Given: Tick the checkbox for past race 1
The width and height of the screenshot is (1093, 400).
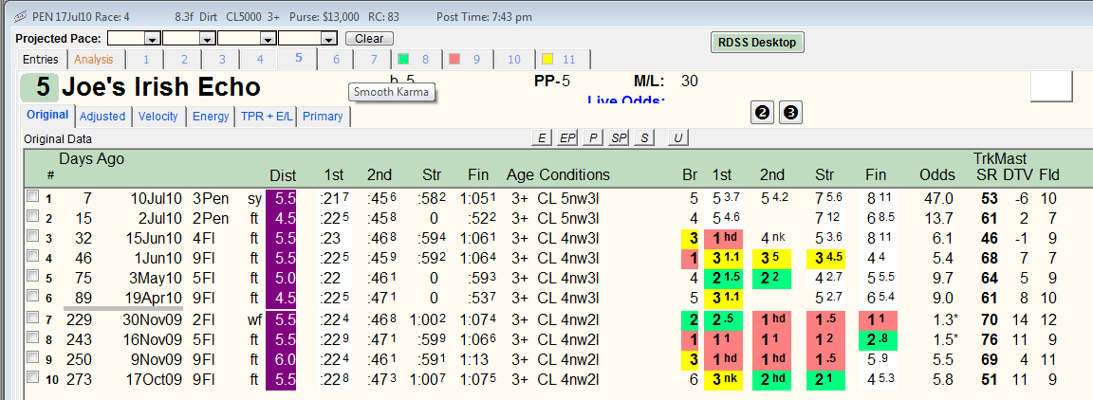Looking at the screenshot, I should tap(32, 197).
